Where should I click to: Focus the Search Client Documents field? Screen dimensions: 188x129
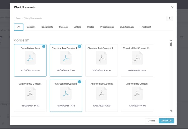click(90, 18)
